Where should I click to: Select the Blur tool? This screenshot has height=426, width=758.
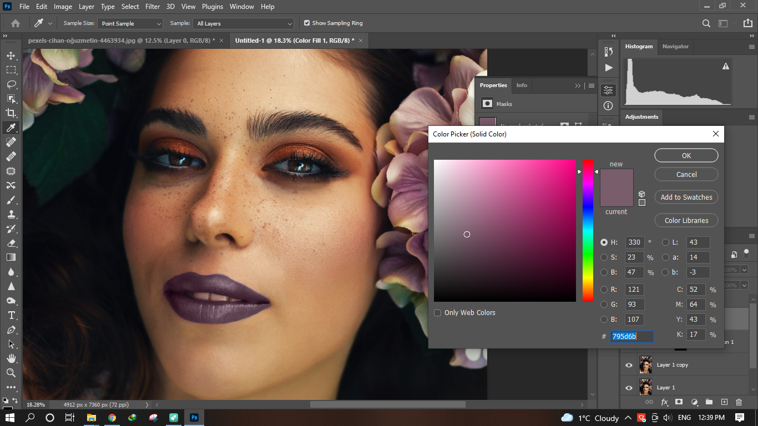point(11,272)
